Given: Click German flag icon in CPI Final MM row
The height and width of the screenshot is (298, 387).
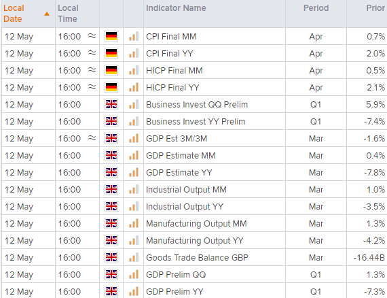Looking at the screenshot, I should [111, 36].
